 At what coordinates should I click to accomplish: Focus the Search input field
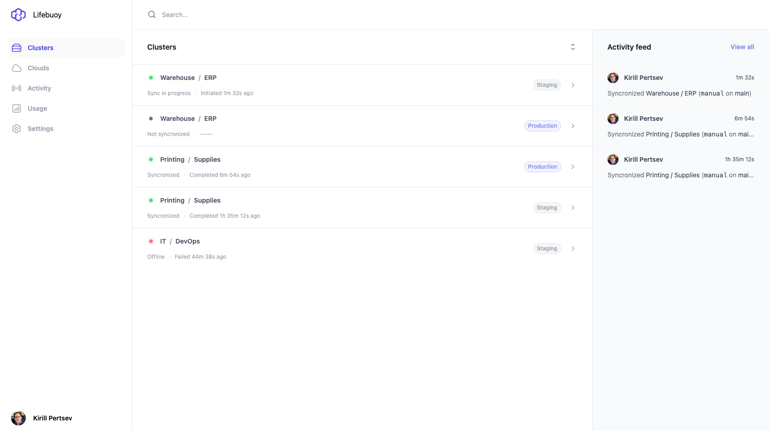(x=322, y=15)
